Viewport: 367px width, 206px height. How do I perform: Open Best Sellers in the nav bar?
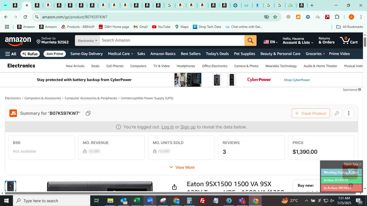point(191,54)
